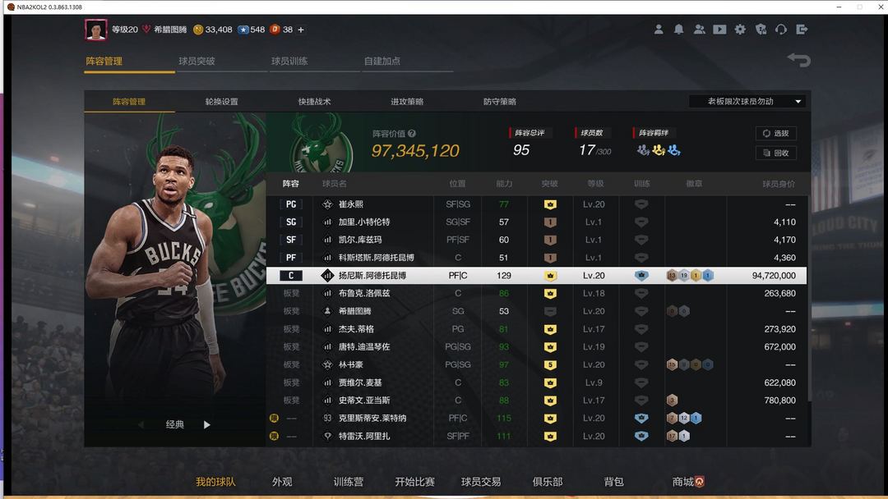
Task: Open 外观 in bottom menu
Action: click(x=282, y=482)
